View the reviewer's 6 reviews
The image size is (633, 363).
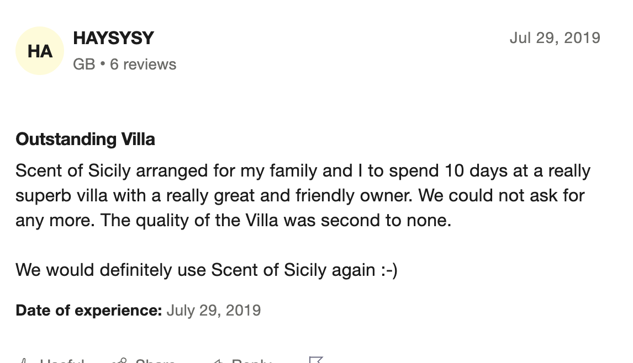pyautogui.click(x=143, y=65)
